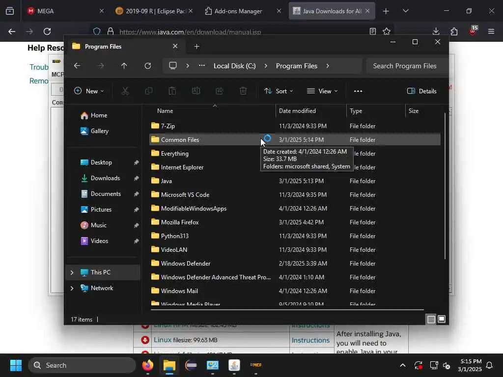Expand the This PC tree node
The height and width of the screenshot is (377, 503).
coord(72,272)
